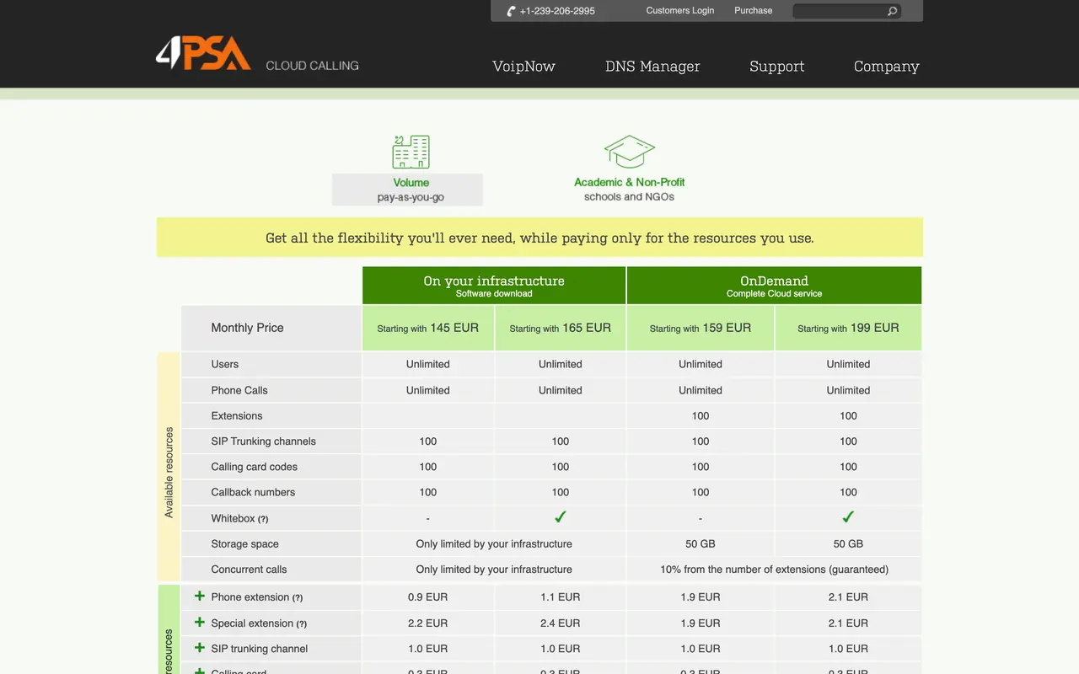Image resolution: width=1079 pixels, height=674 pixels.
Task: Click Starting with 159 EUR price
Action: pos(701,328)
